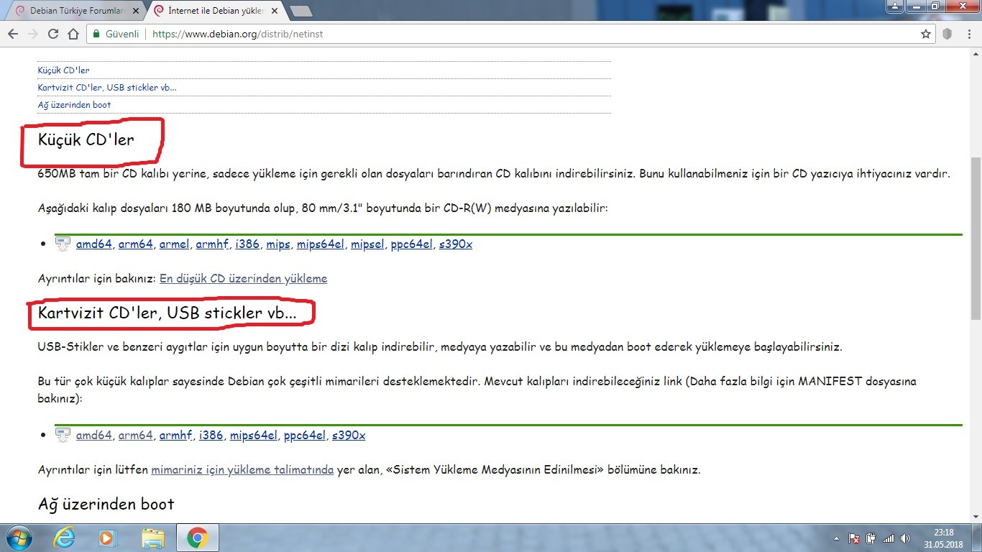Click the shield extension icon in toolbar
Viewport: 982px width, 552px height.
pyautogui.click(x=947, y=34)
